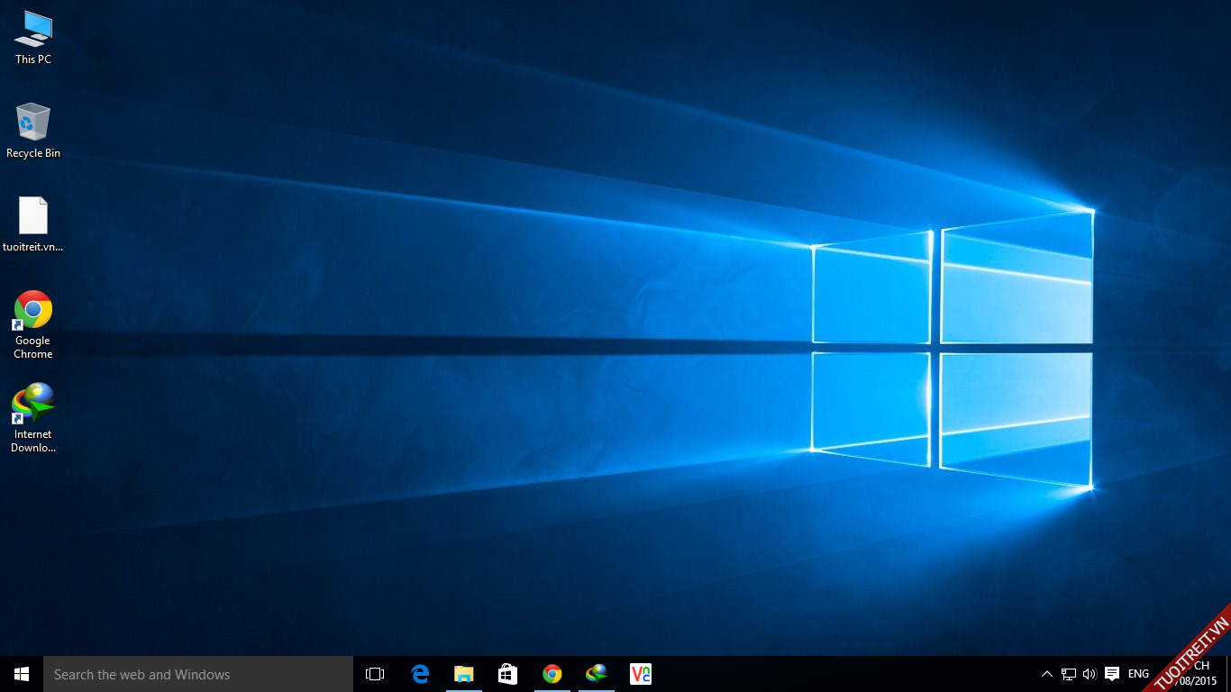
Task: Select the Recycle Bin desktop icon
Action: click(33, 131)
